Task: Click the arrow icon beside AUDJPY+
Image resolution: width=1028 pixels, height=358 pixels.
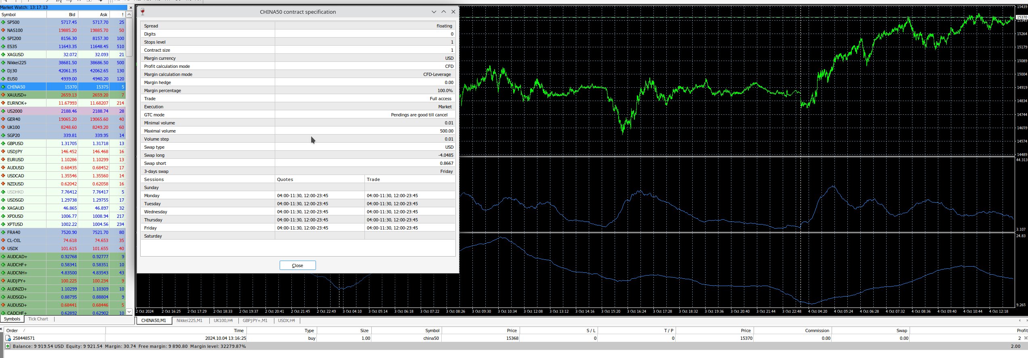Action: click(3, 281)
